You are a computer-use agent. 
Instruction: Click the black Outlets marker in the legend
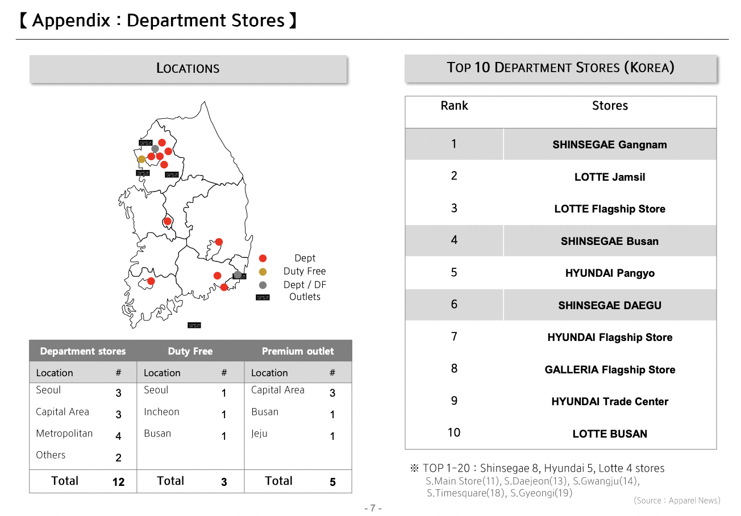(x=263, y=297)
